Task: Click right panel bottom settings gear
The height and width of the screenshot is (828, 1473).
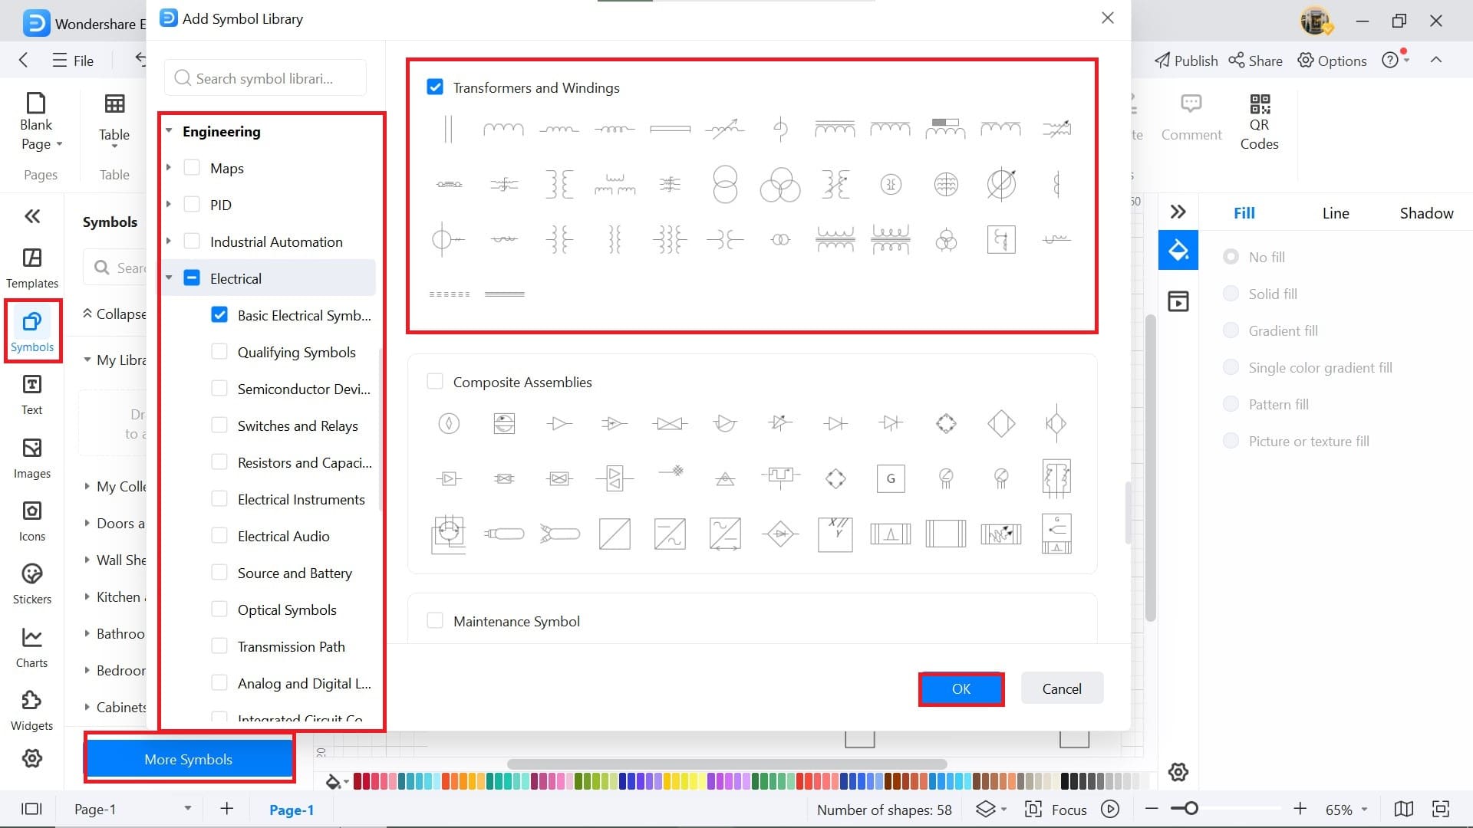Action: coord(1178,771)
